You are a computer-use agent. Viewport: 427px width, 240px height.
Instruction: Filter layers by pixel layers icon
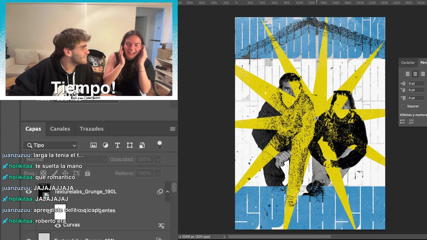pyautogui.click(x=93, y=145)
